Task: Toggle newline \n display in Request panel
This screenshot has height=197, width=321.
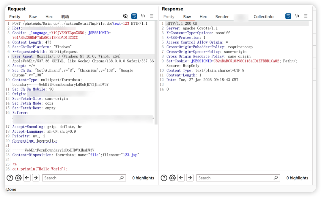Action: (143, 16)
